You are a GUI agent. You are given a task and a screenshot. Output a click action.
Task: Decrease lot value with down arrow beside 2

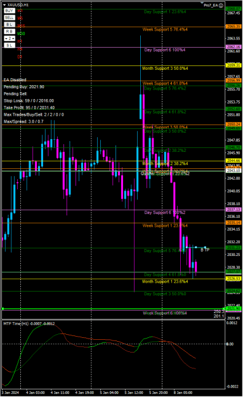tap(6, 39)
